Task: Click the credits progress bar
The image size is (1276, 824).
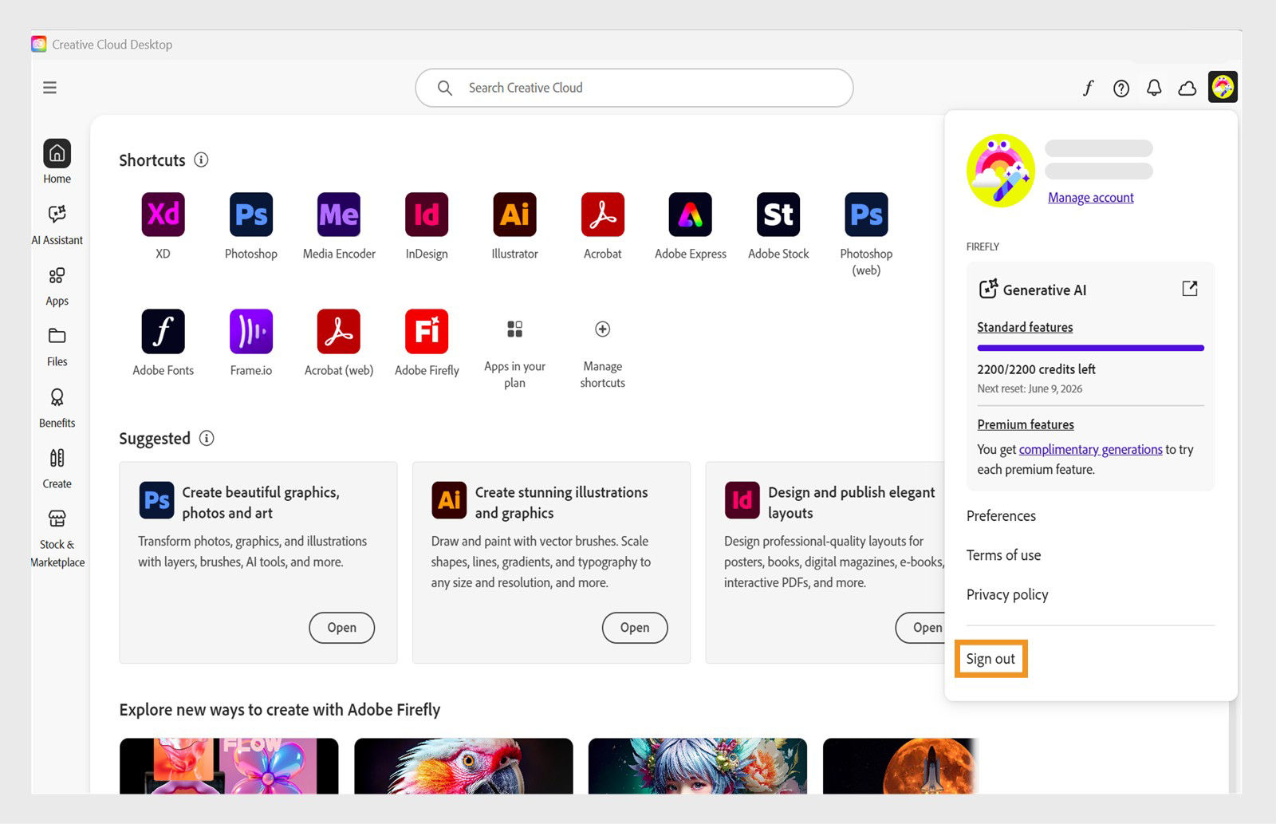Action: [1090, 348]
